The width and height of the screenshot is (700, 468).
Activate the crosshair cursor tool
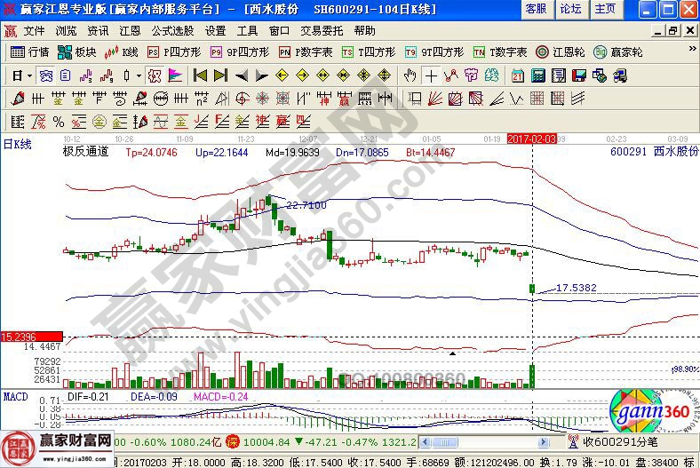(431, 75)
